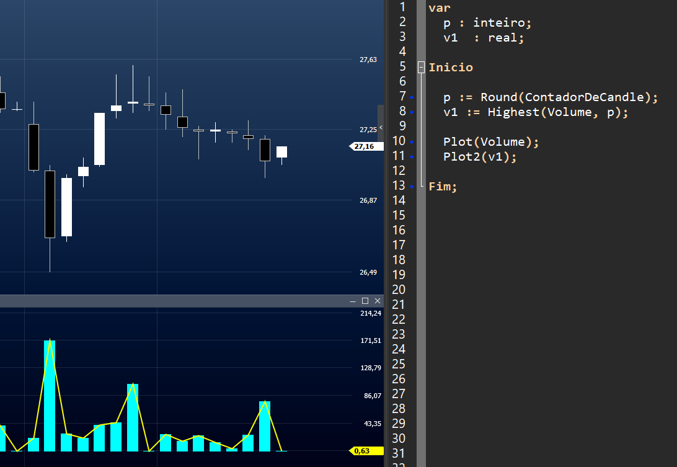Place cursor on 'var' keyword line
Image resolution: width=677 pixels, height=467 pixels.
click(x=440, y=8)
